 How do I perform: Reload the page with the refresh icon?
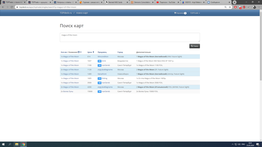[x=12, y=7]
